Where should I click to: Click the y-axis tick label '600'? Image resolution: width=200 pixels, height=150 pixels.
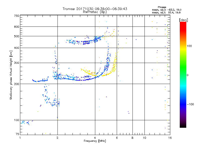click(x=16, y=27)
